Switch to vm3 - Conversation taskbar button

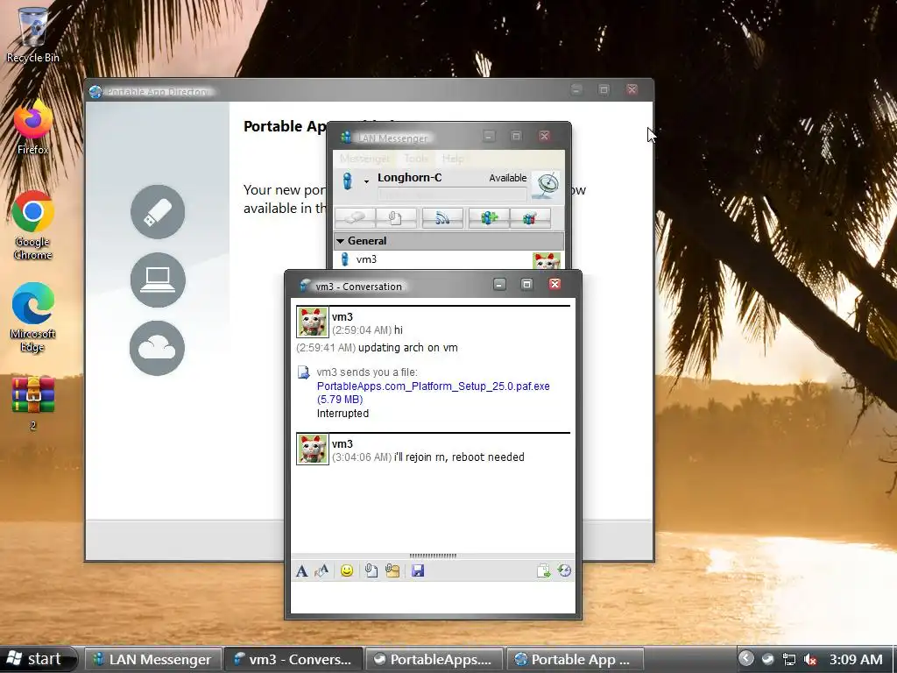[x=293, y=659]
